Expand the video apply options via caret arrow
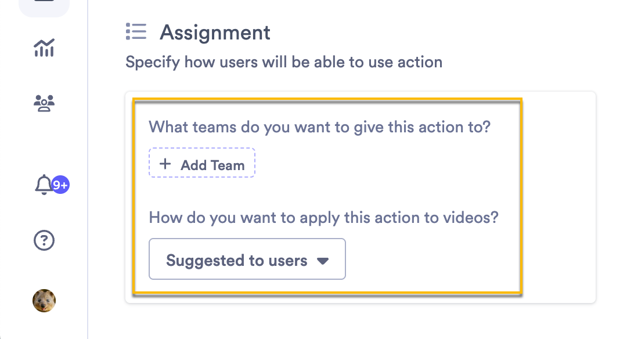 (x=323, y=261)
